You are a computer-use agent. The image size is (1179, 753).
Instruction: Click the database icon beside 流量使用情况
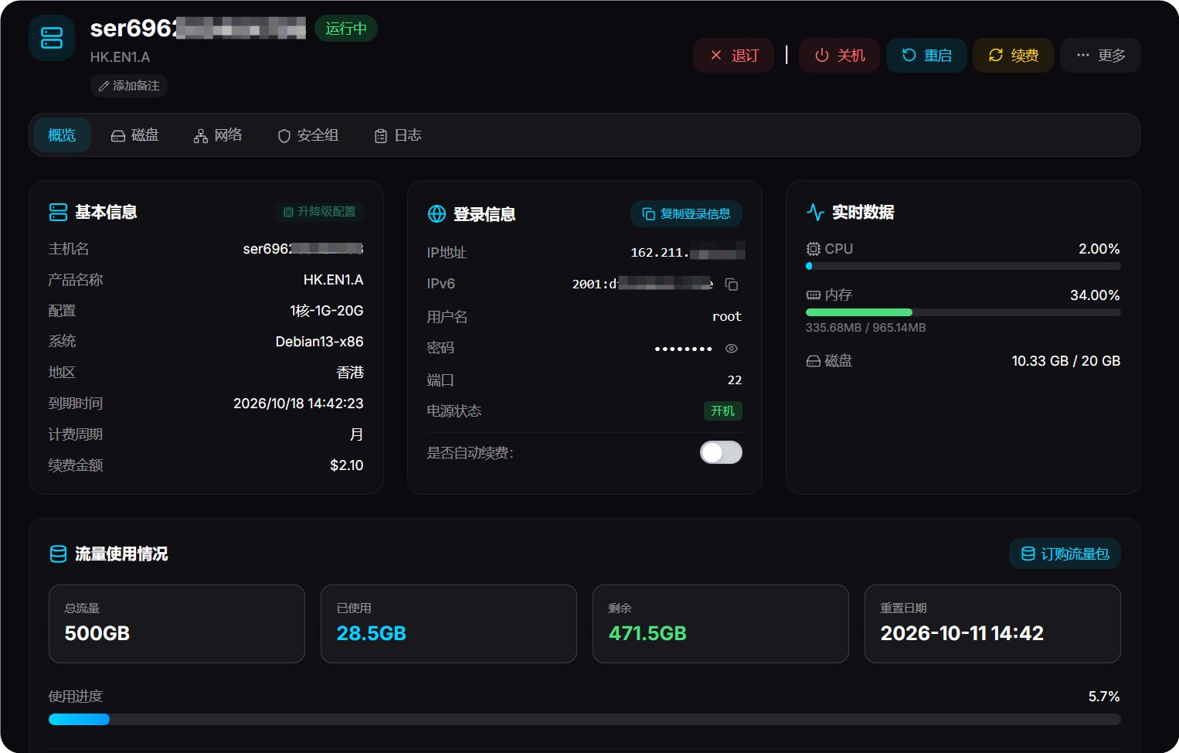tap(58, 554)
